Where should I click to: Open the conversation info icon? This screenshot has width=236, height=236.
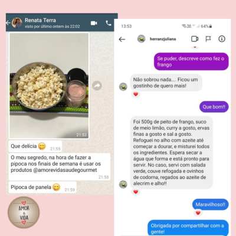tap(222, 39)
